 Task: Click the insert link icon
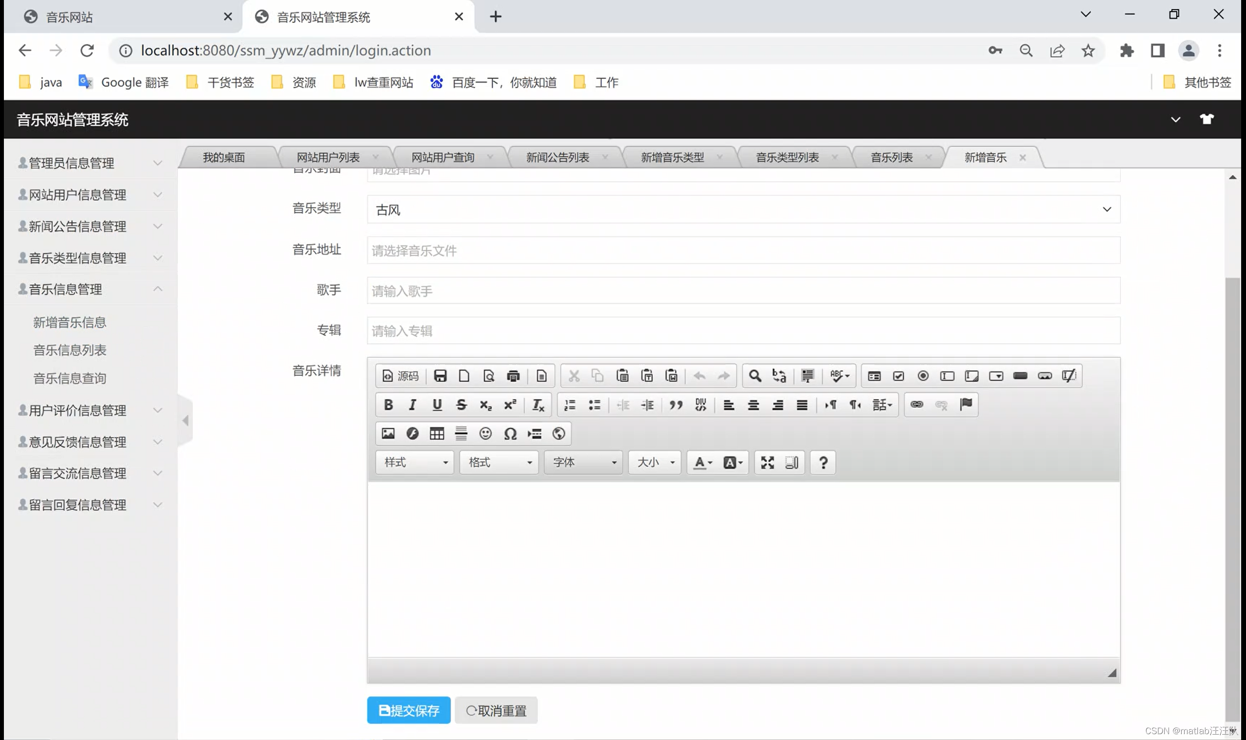[916, 405]
